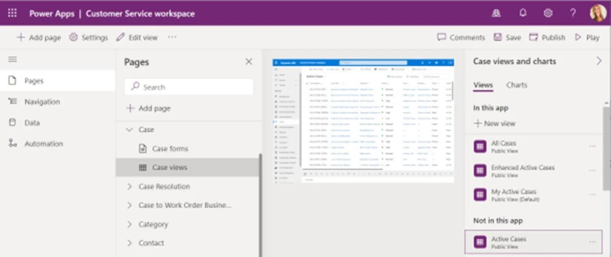Click the Power Apps brand text
This screenshot has height=257, width=611.
coord(52,14)
